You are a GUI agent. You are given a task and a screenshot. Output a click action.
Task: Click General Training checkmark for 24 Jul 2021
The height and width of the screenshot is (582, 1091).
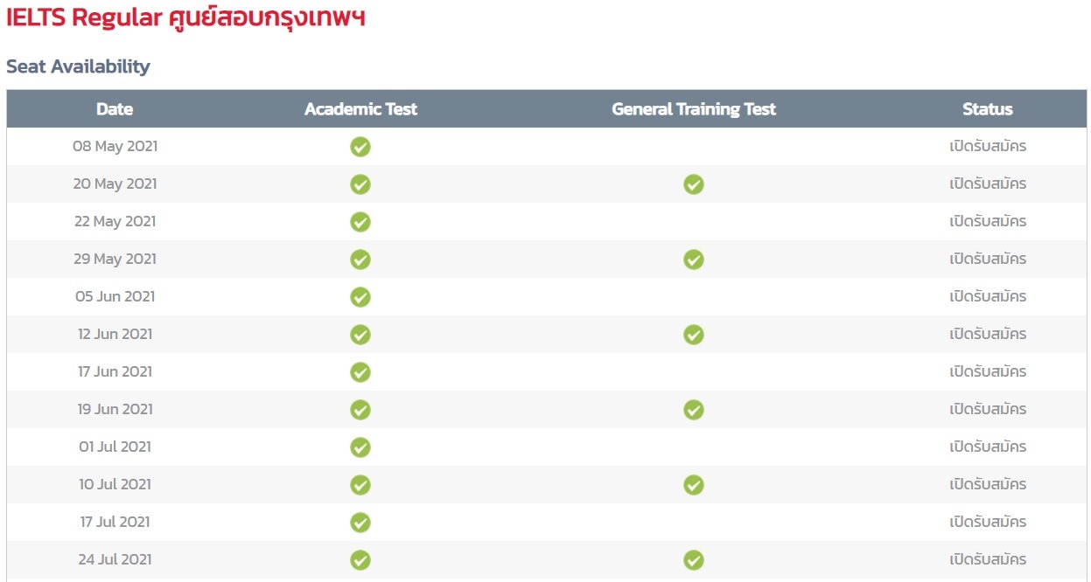(694, 560)
